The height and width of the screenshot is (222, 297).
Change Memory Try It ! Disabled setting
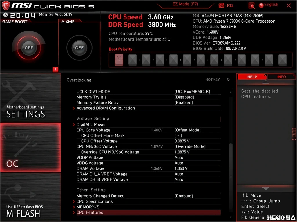click(x=184, y=97)
